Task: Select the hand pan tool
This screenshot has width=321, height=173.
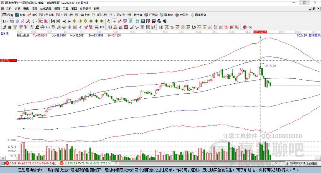Action: pyautogui.click(x=109, y=21)
